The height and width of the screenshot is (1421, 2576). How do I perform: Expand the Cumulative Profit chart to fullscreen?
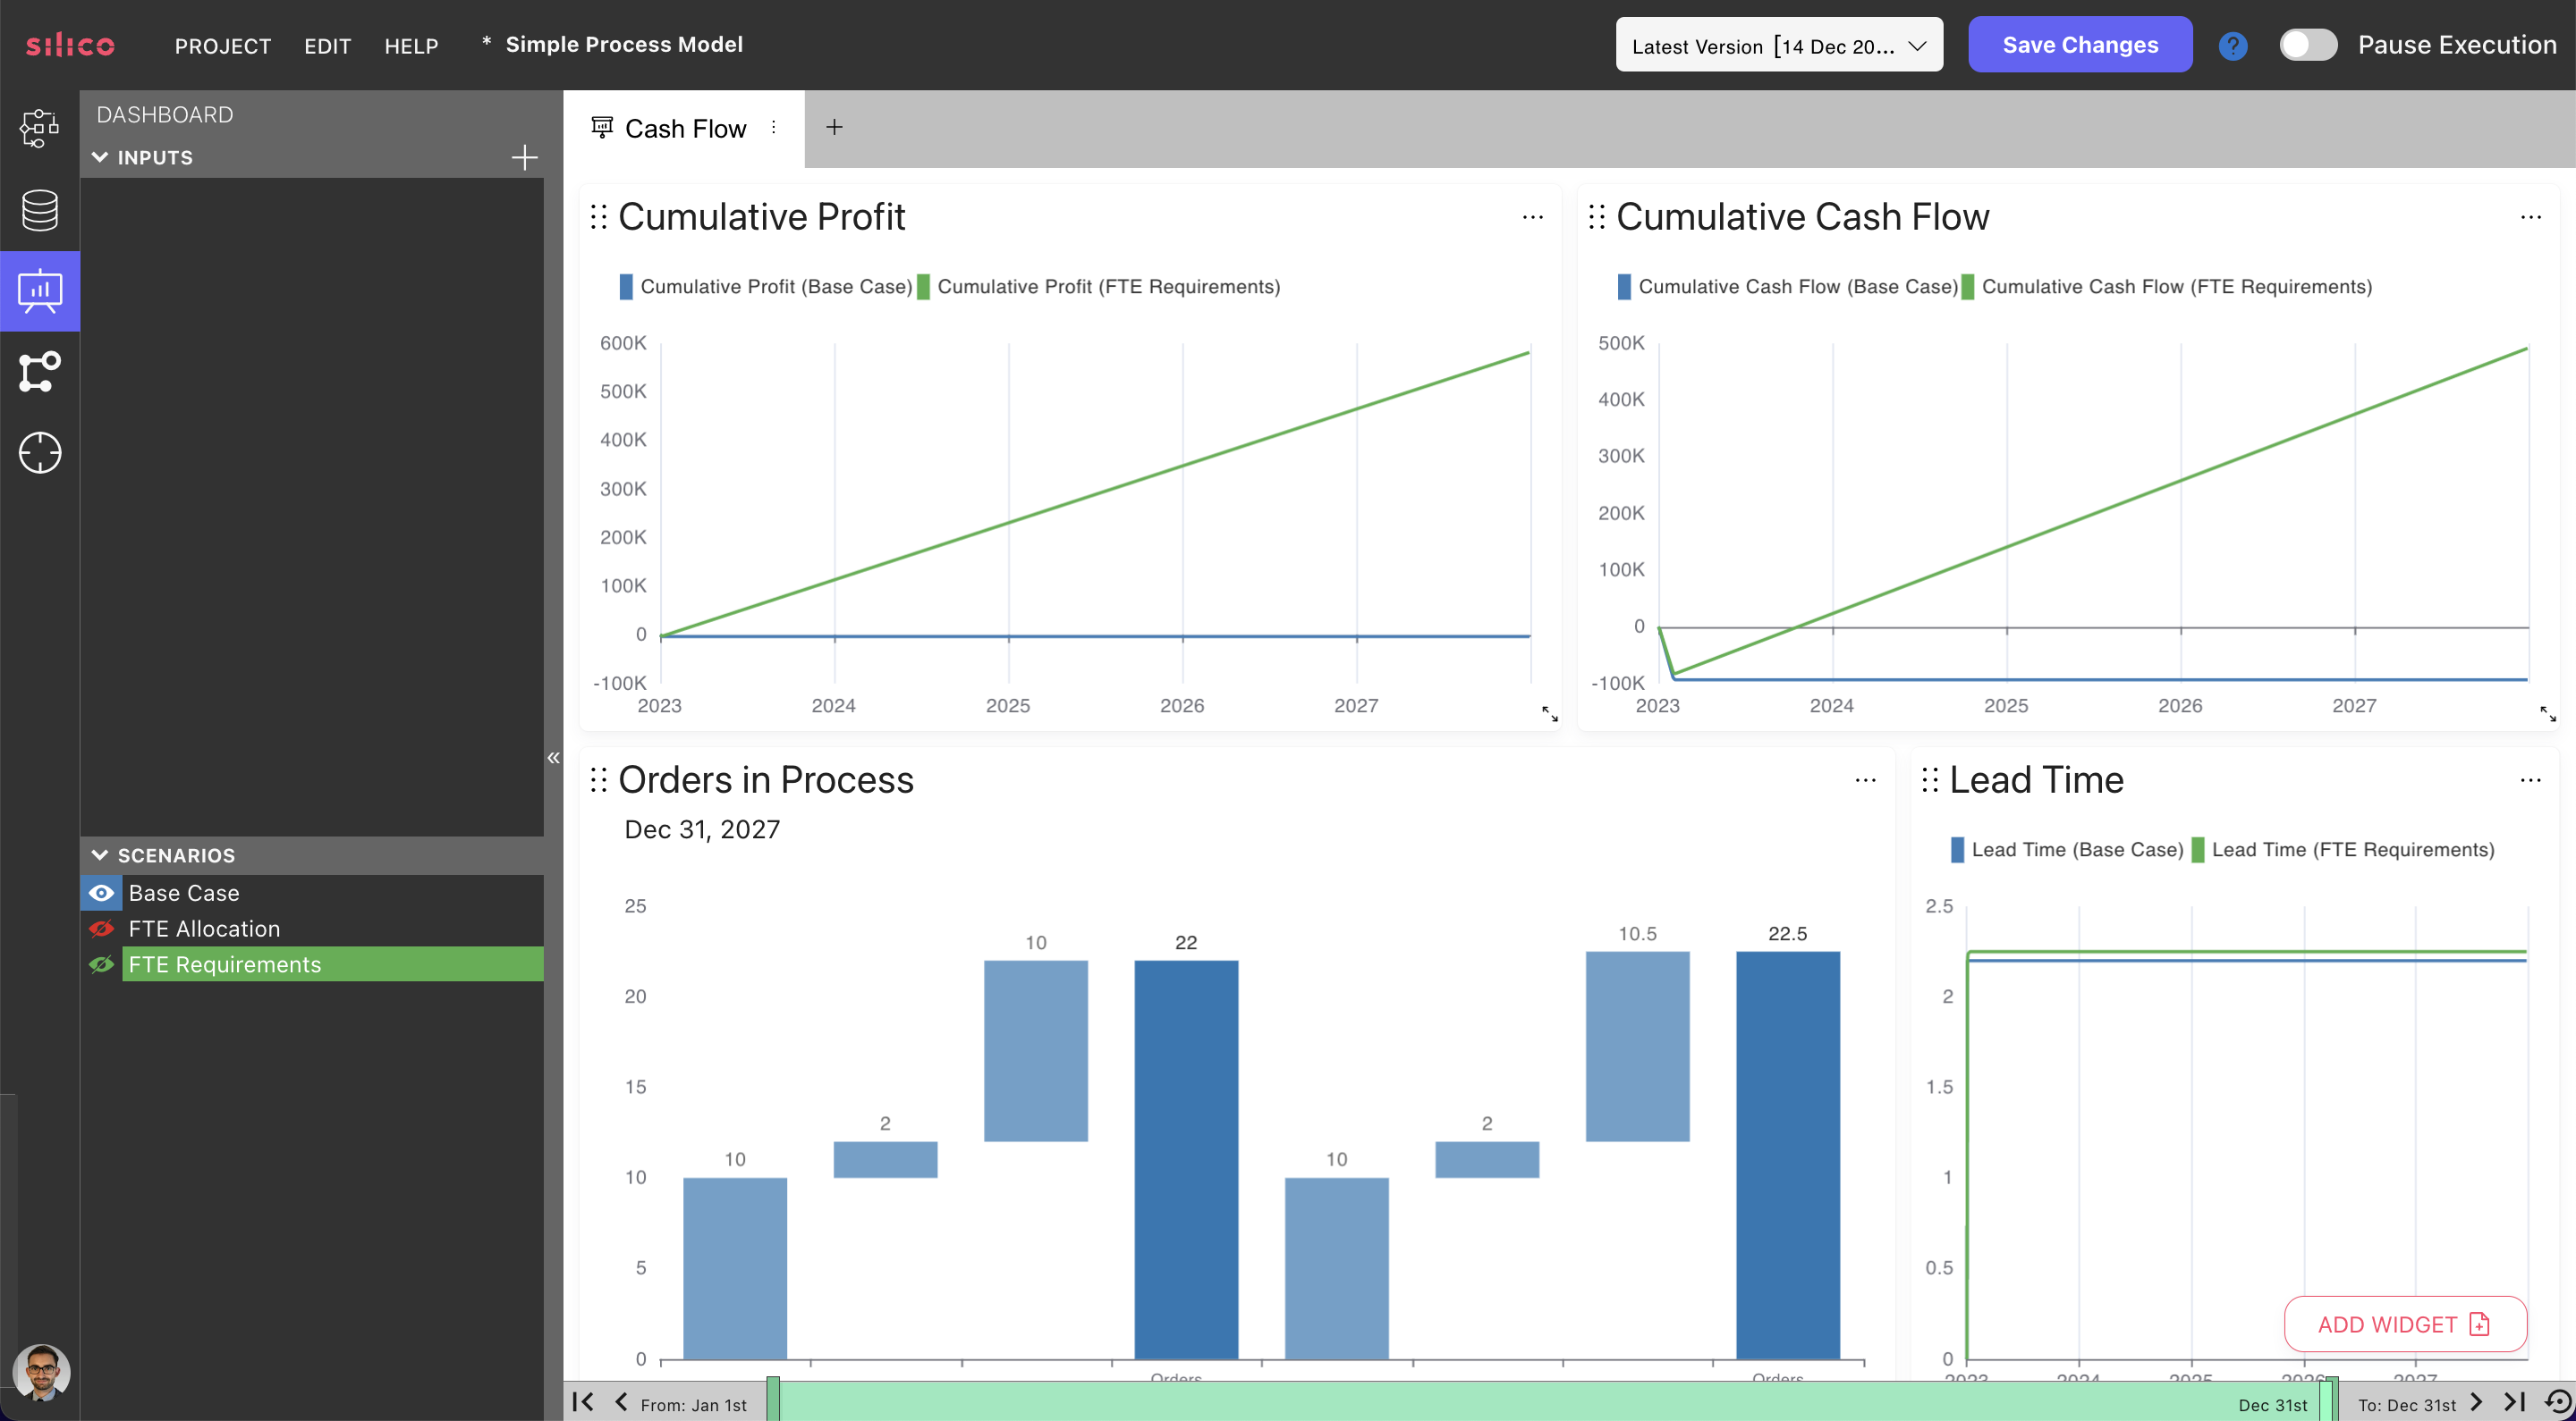[x=1549, y=713]
